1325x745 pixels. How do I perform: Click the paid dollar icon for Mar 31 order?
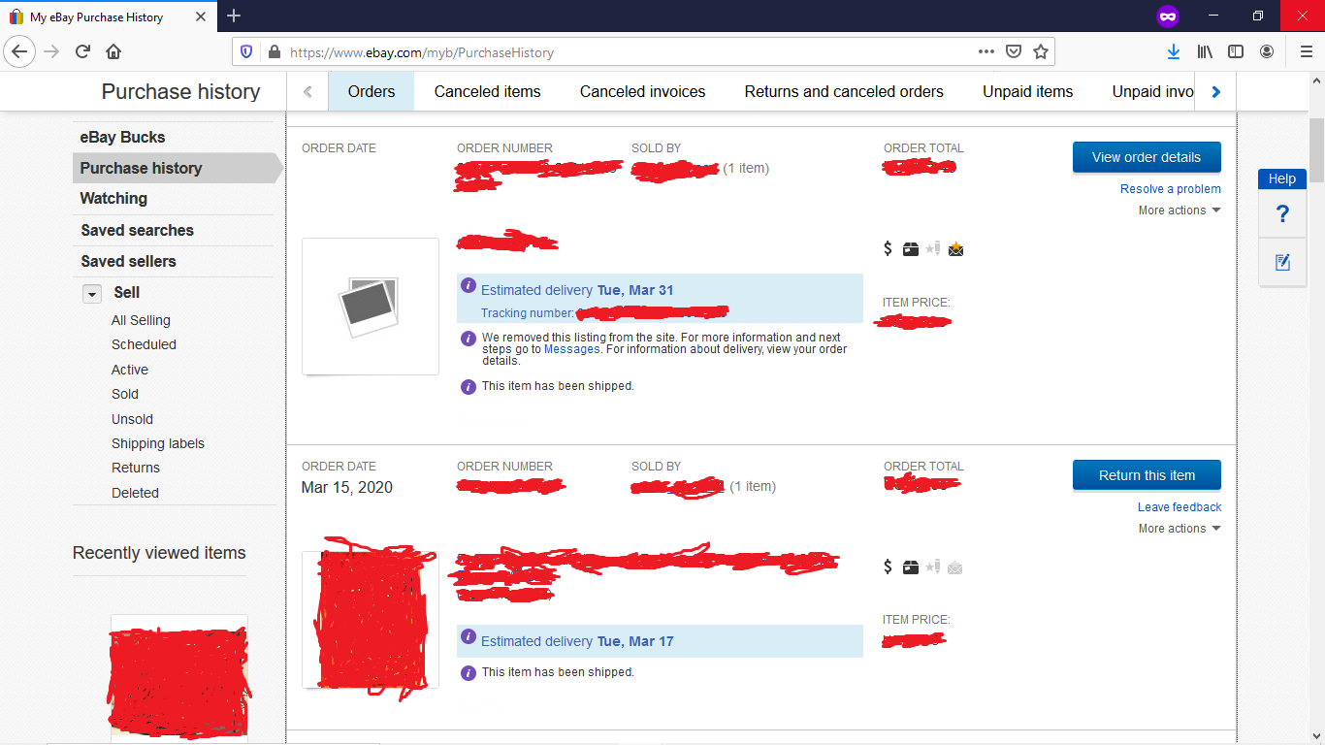[x=888, y=248]
